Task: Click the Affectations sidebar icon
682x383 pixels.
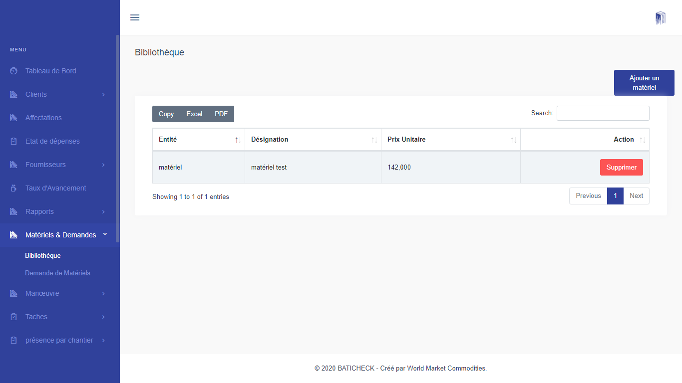Action: click(x=13, y=118)
